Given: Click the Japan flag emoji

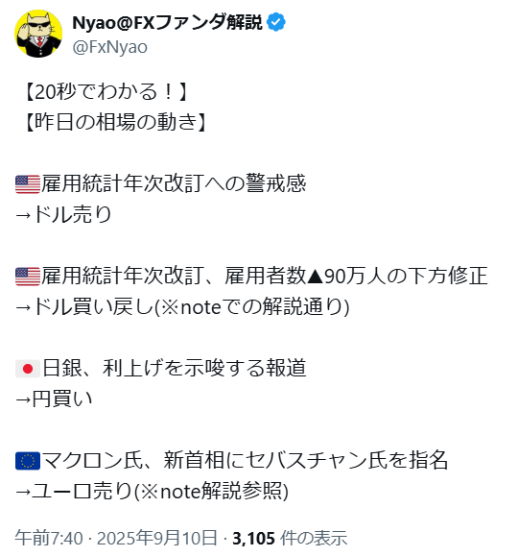Looking at the screenshot, I should [x=28, y=369].
